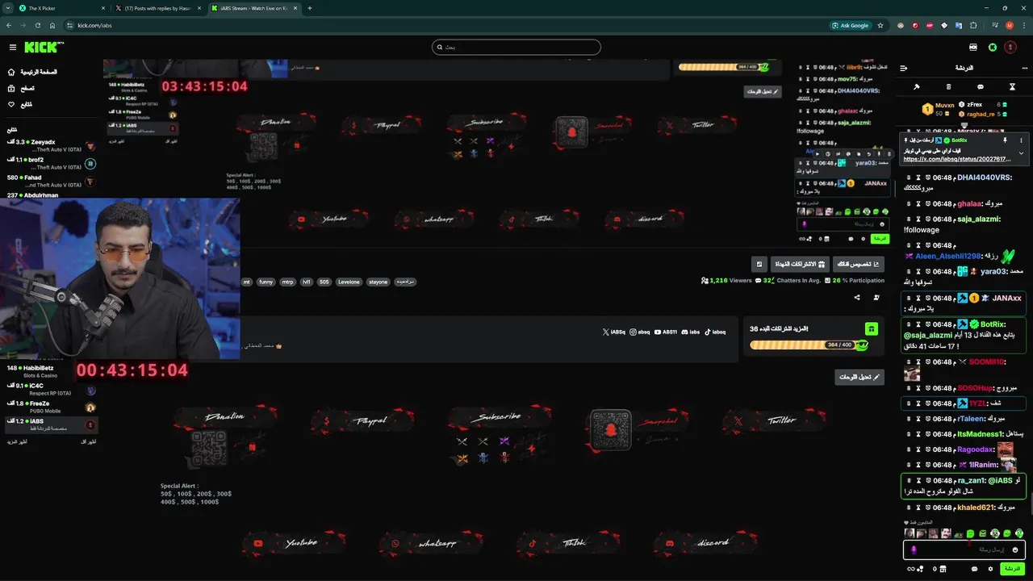Click the Youtube panel banner at bottom
The image size is (1033, 581).
tap(294, 543)
